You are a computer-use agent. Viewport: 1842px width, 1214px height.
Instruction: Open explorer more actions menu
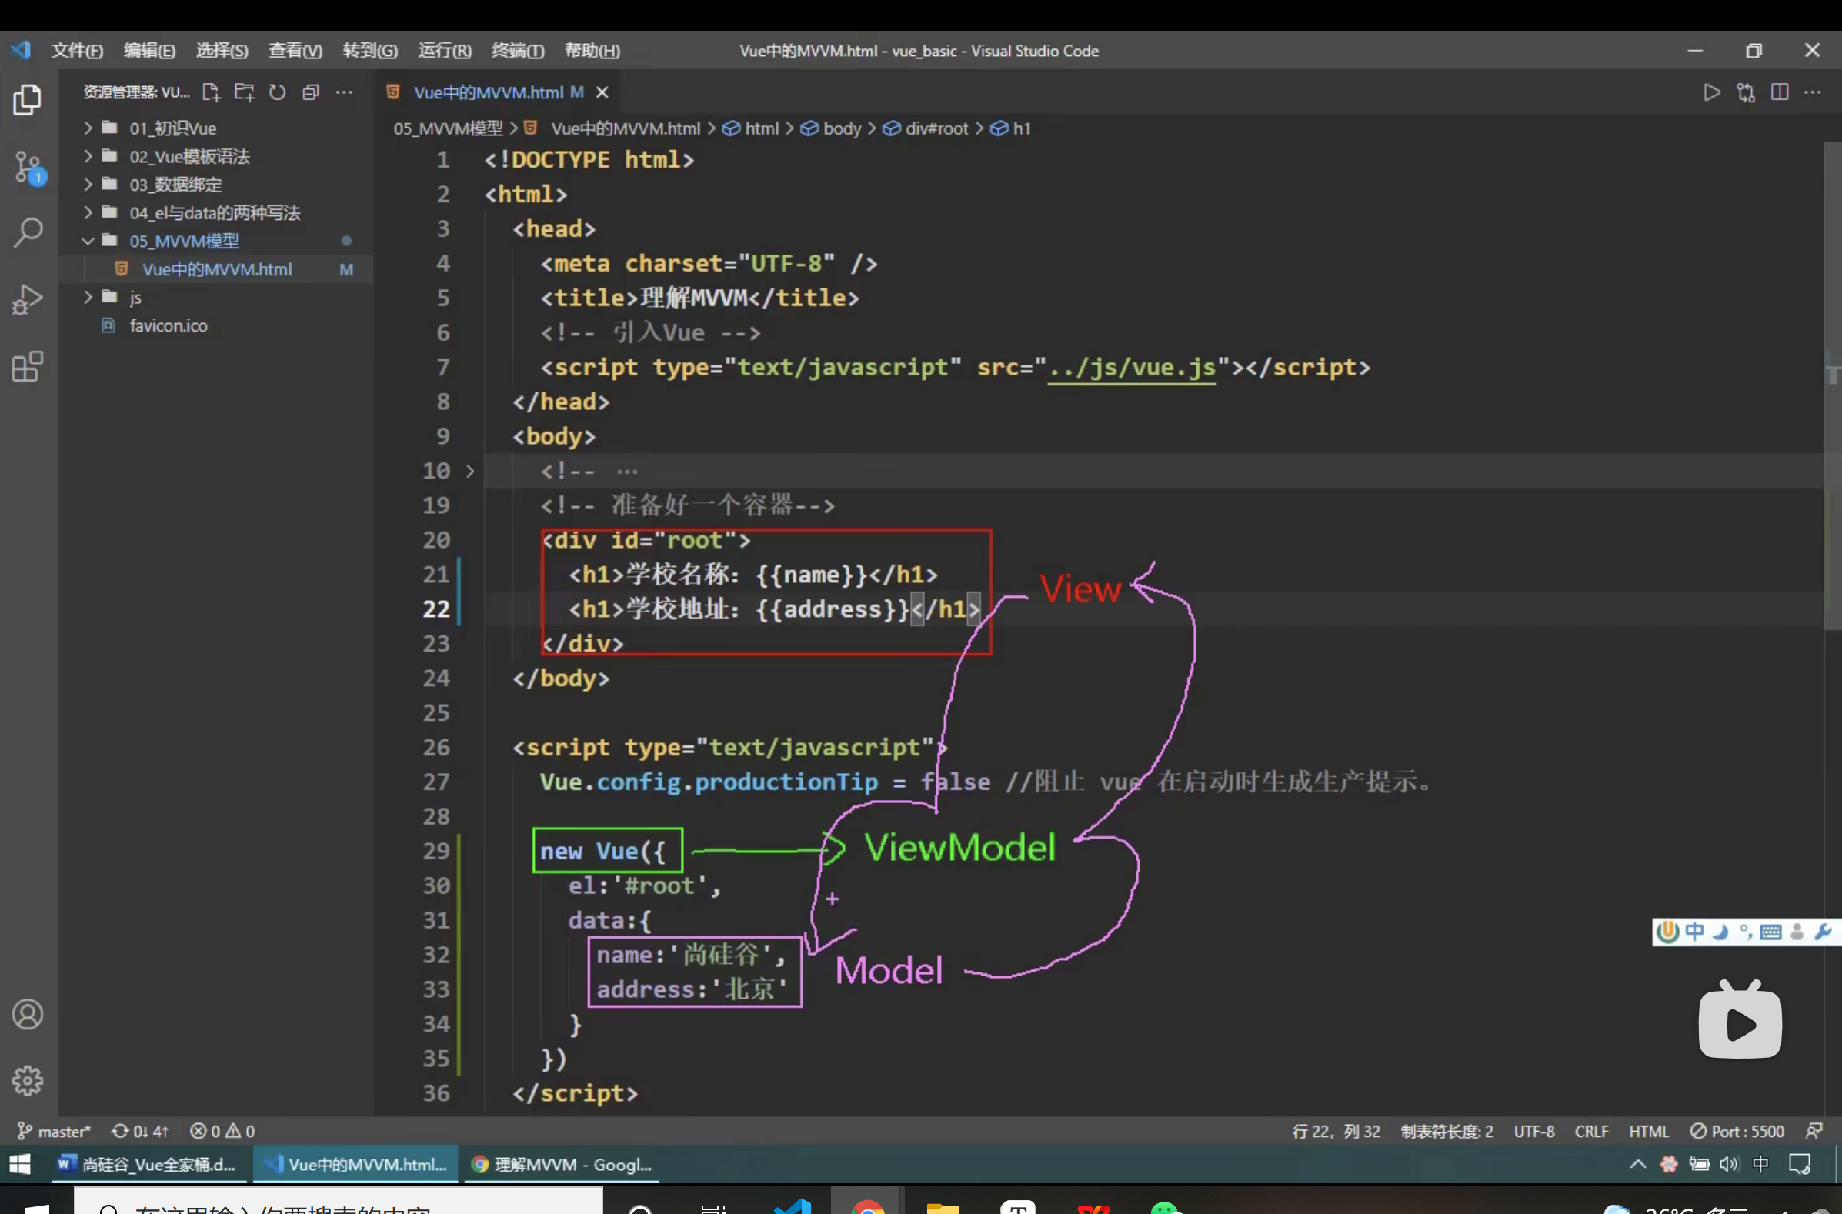click(344, 92)
